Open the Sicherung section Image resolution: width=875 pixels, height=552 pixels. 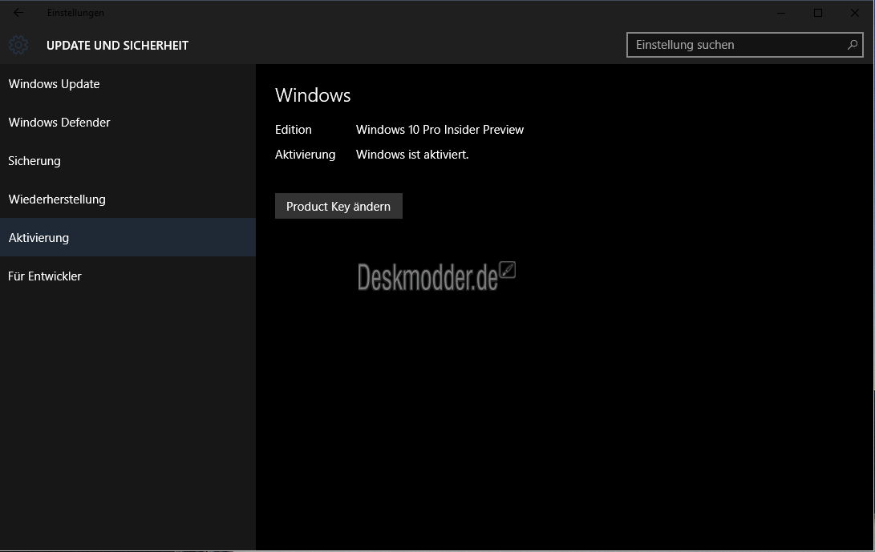[128, 160]
